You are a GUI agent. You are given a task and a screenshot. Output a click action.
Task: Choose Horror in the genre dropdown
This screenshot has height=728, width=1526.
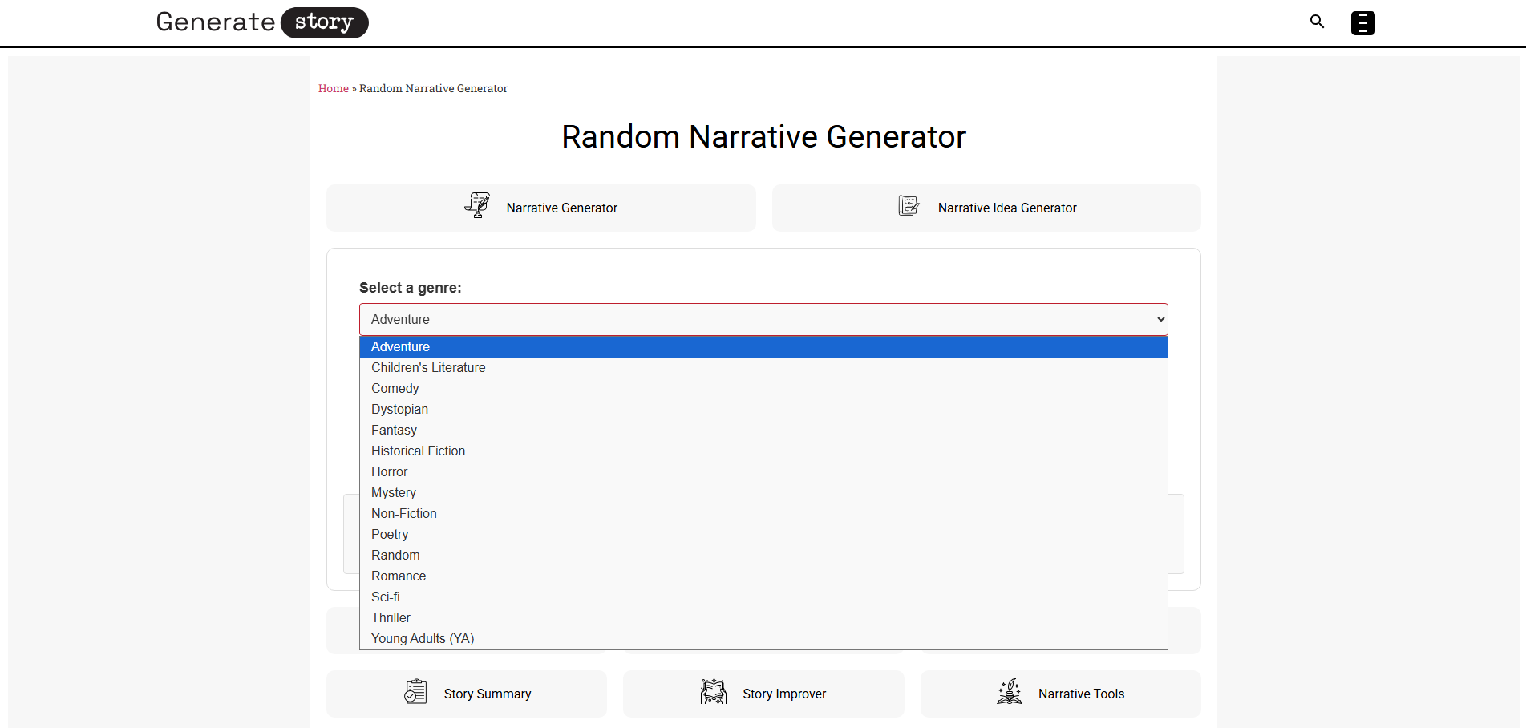389,471
